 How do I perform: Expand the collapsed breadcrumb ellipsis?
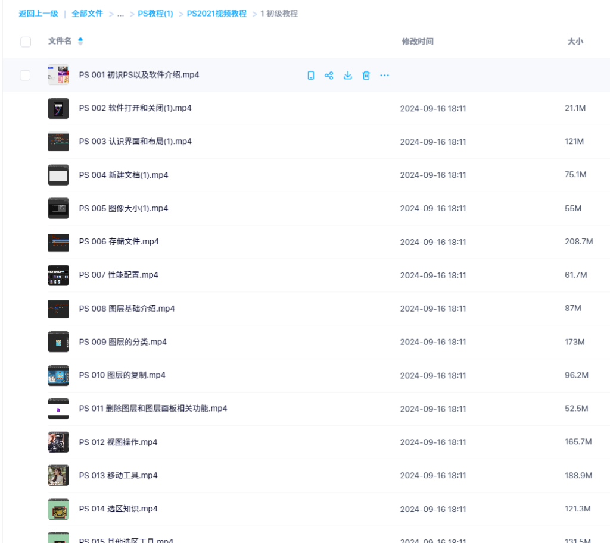[121, 14]
